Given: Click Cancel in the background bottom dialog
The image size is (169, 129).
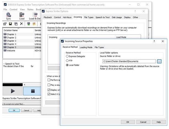Looking at the screenshot, I should pos(26,110).
